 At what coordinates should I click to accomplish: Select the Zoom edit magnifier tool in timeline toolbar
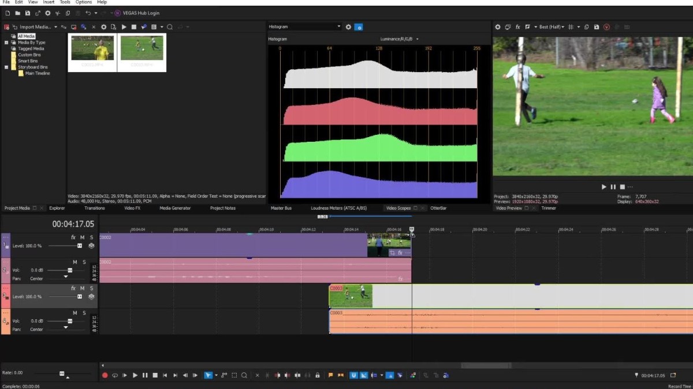click(244, 375)
